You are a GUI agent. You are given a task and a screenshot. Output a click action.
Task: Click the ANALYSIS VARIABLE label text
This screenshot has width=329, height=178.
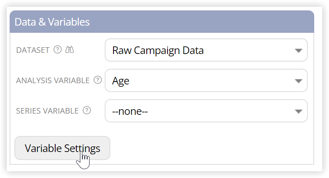(53, 81)
